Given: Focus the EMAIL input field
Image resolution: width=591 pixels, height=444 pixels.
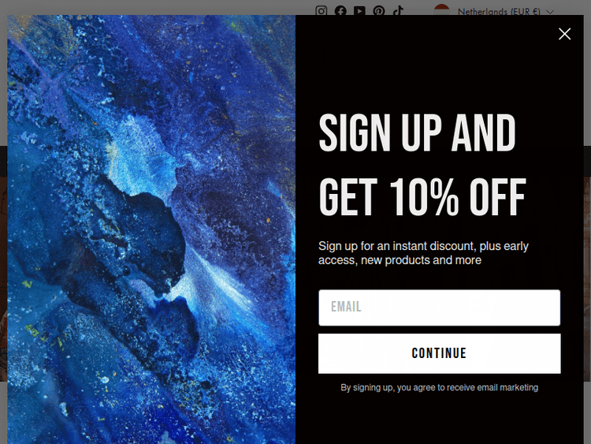Looking at the screenshot, I should pyautogui.click(x=439, y=308).
